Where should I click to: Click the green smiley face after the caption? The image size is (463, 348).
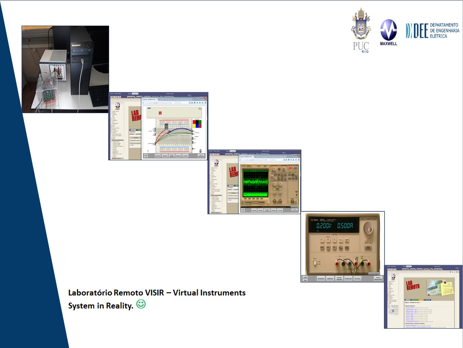(x=141, y=304)
